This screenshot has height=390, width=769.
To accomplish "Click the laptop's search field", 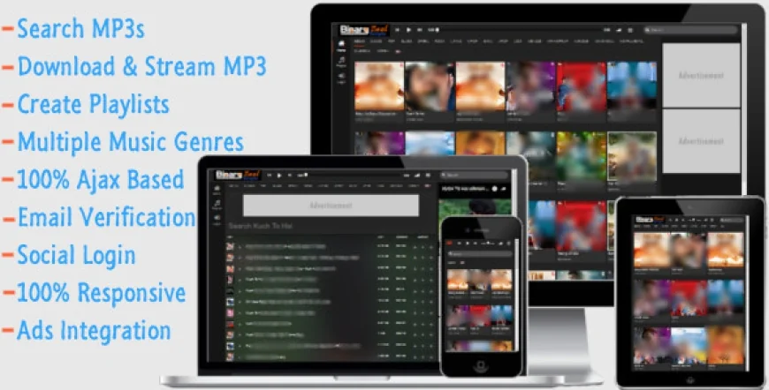I will pos(474,175).
